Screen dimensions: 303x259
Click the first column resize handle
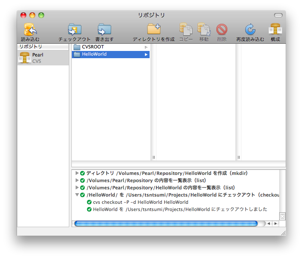pos(154,157)
